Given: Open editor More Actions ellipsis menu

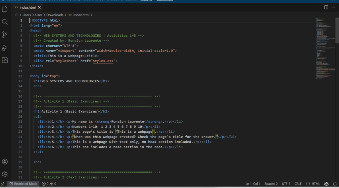Looking at the screenshot, I should click(334, 7).
